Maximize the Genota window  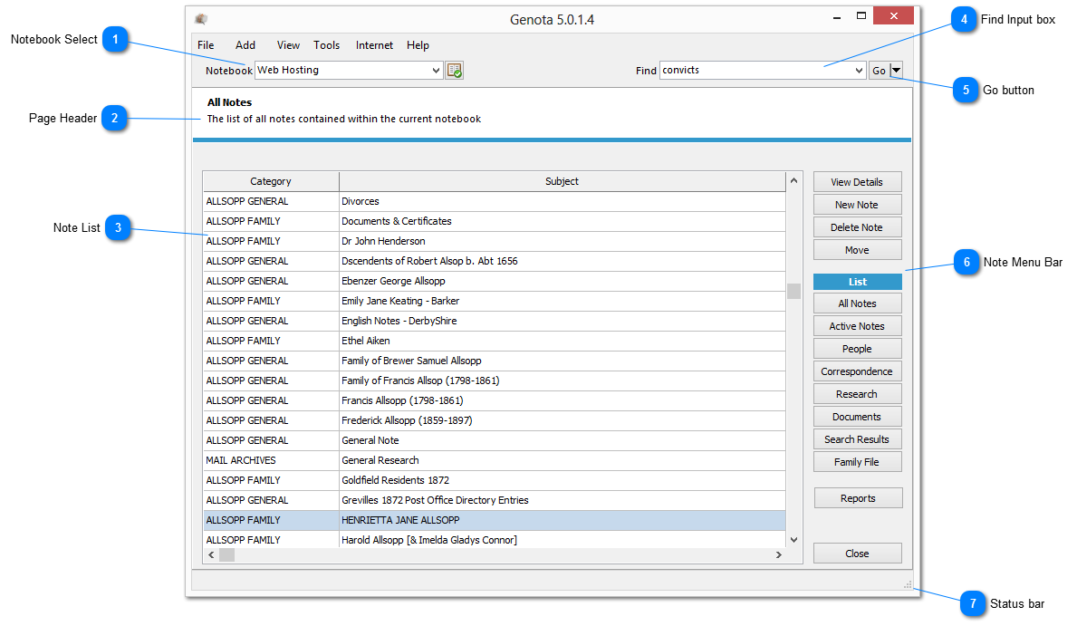tap(861, 16)
